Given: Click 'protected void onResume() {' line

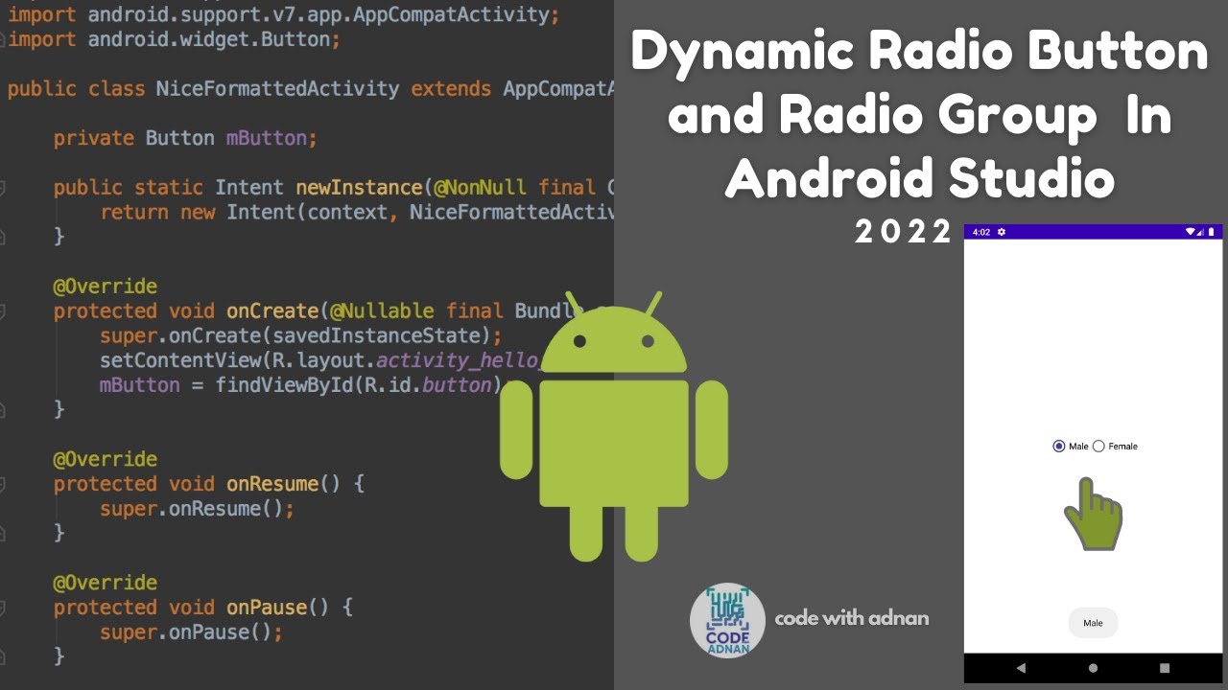Looking at the screenshot, I should (209, 484).
